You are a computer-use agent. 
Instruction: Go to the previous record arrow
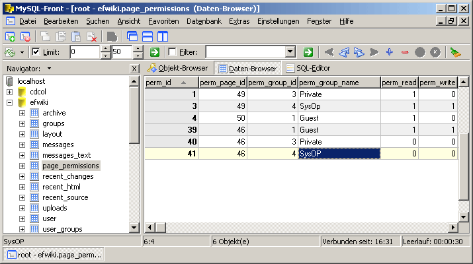click(343, 52)
